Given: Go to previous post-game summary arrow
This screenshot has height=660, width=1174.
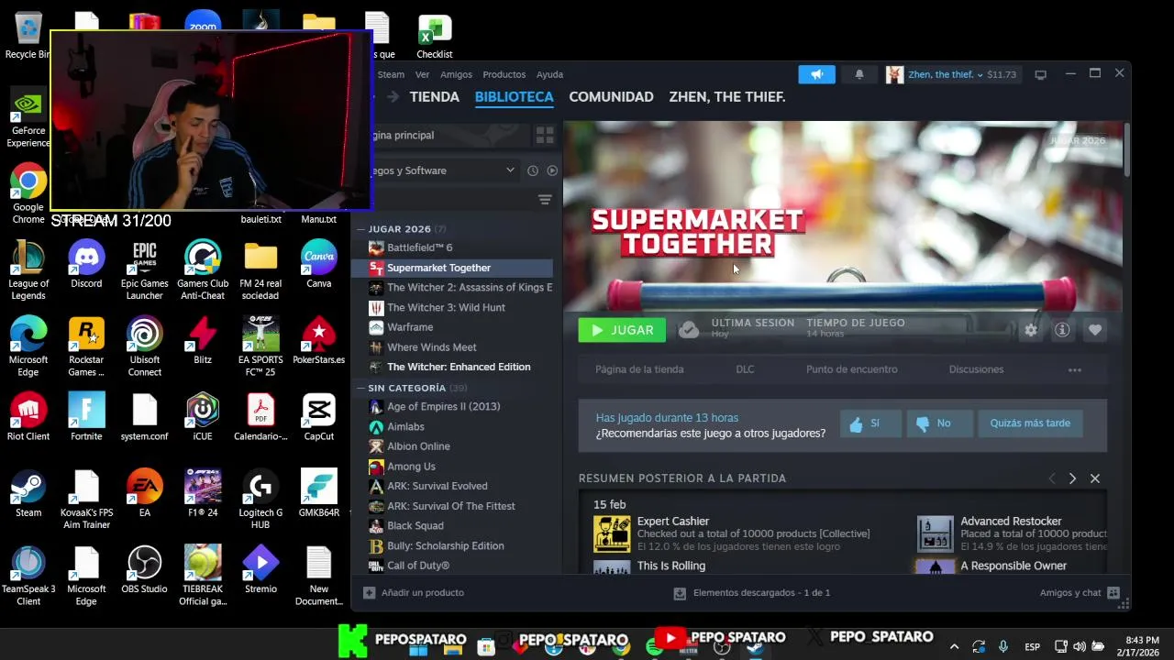Looking at the screenshot, I should pos(1052,478).
